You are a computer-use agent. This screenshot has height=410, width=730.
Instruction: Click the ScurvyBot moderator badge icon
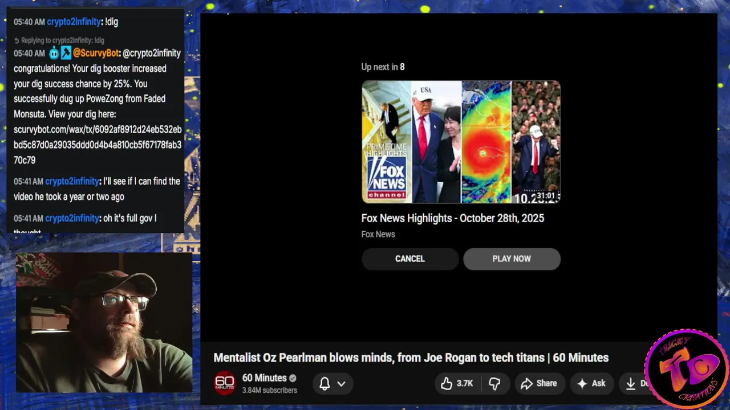[x=66, y=53]
